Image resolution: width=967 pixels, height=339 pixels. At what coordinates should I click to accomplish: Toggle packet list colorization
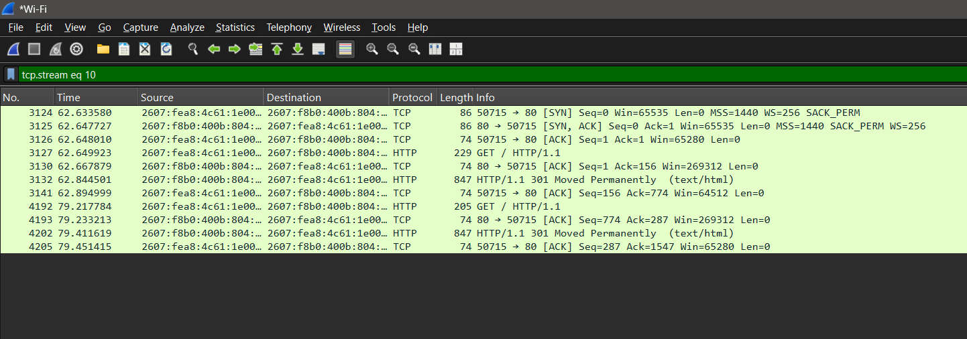pyautogui.click(x=345, y=49)
